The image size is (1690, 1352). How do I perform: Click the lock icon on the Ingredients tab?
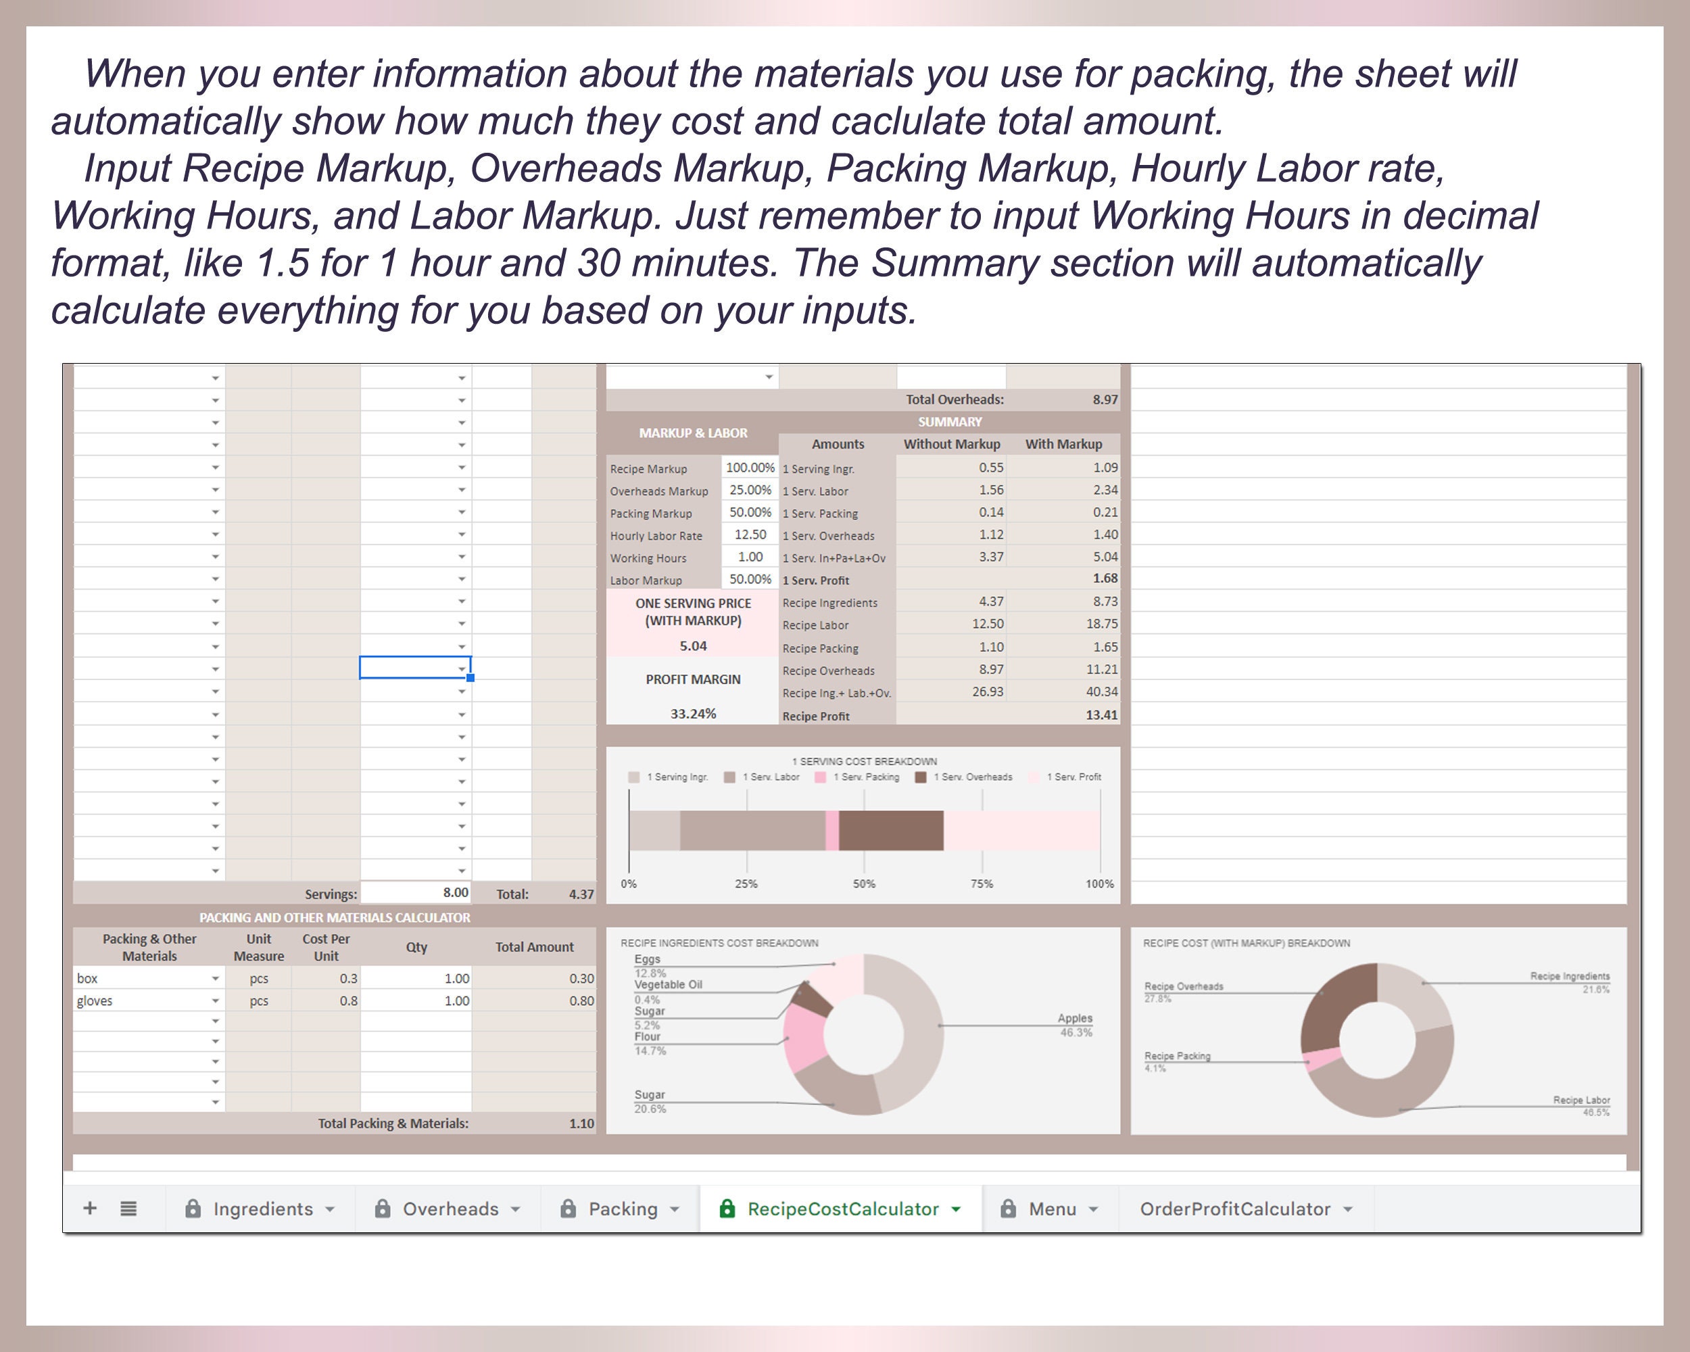coord(193,1209)
